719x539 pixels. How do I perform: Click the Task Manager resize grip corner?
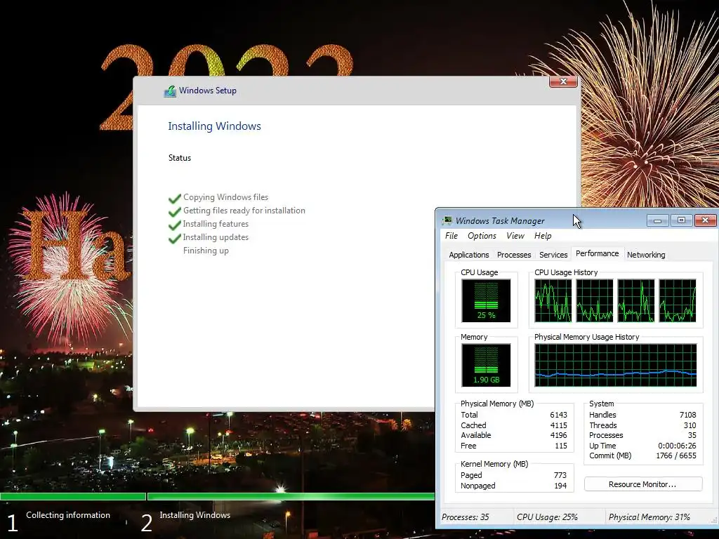tap(713, 520)
